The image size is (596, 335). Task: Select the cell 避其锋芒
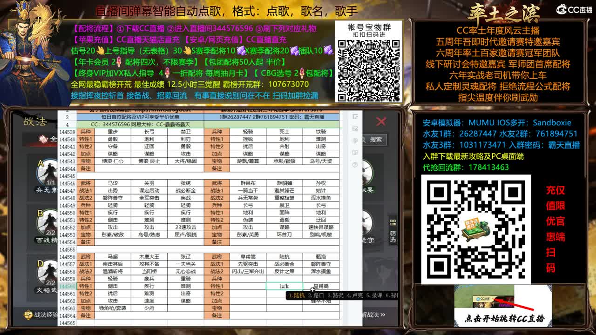point(284,190)
